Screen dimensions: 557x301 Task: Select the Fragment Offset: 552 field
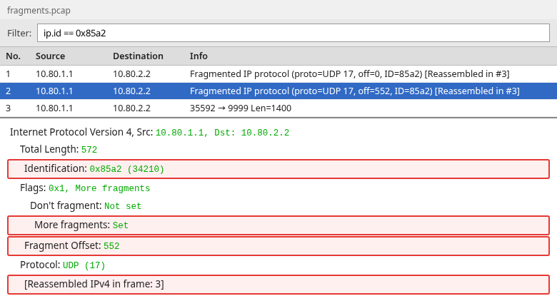pos(278,245)
